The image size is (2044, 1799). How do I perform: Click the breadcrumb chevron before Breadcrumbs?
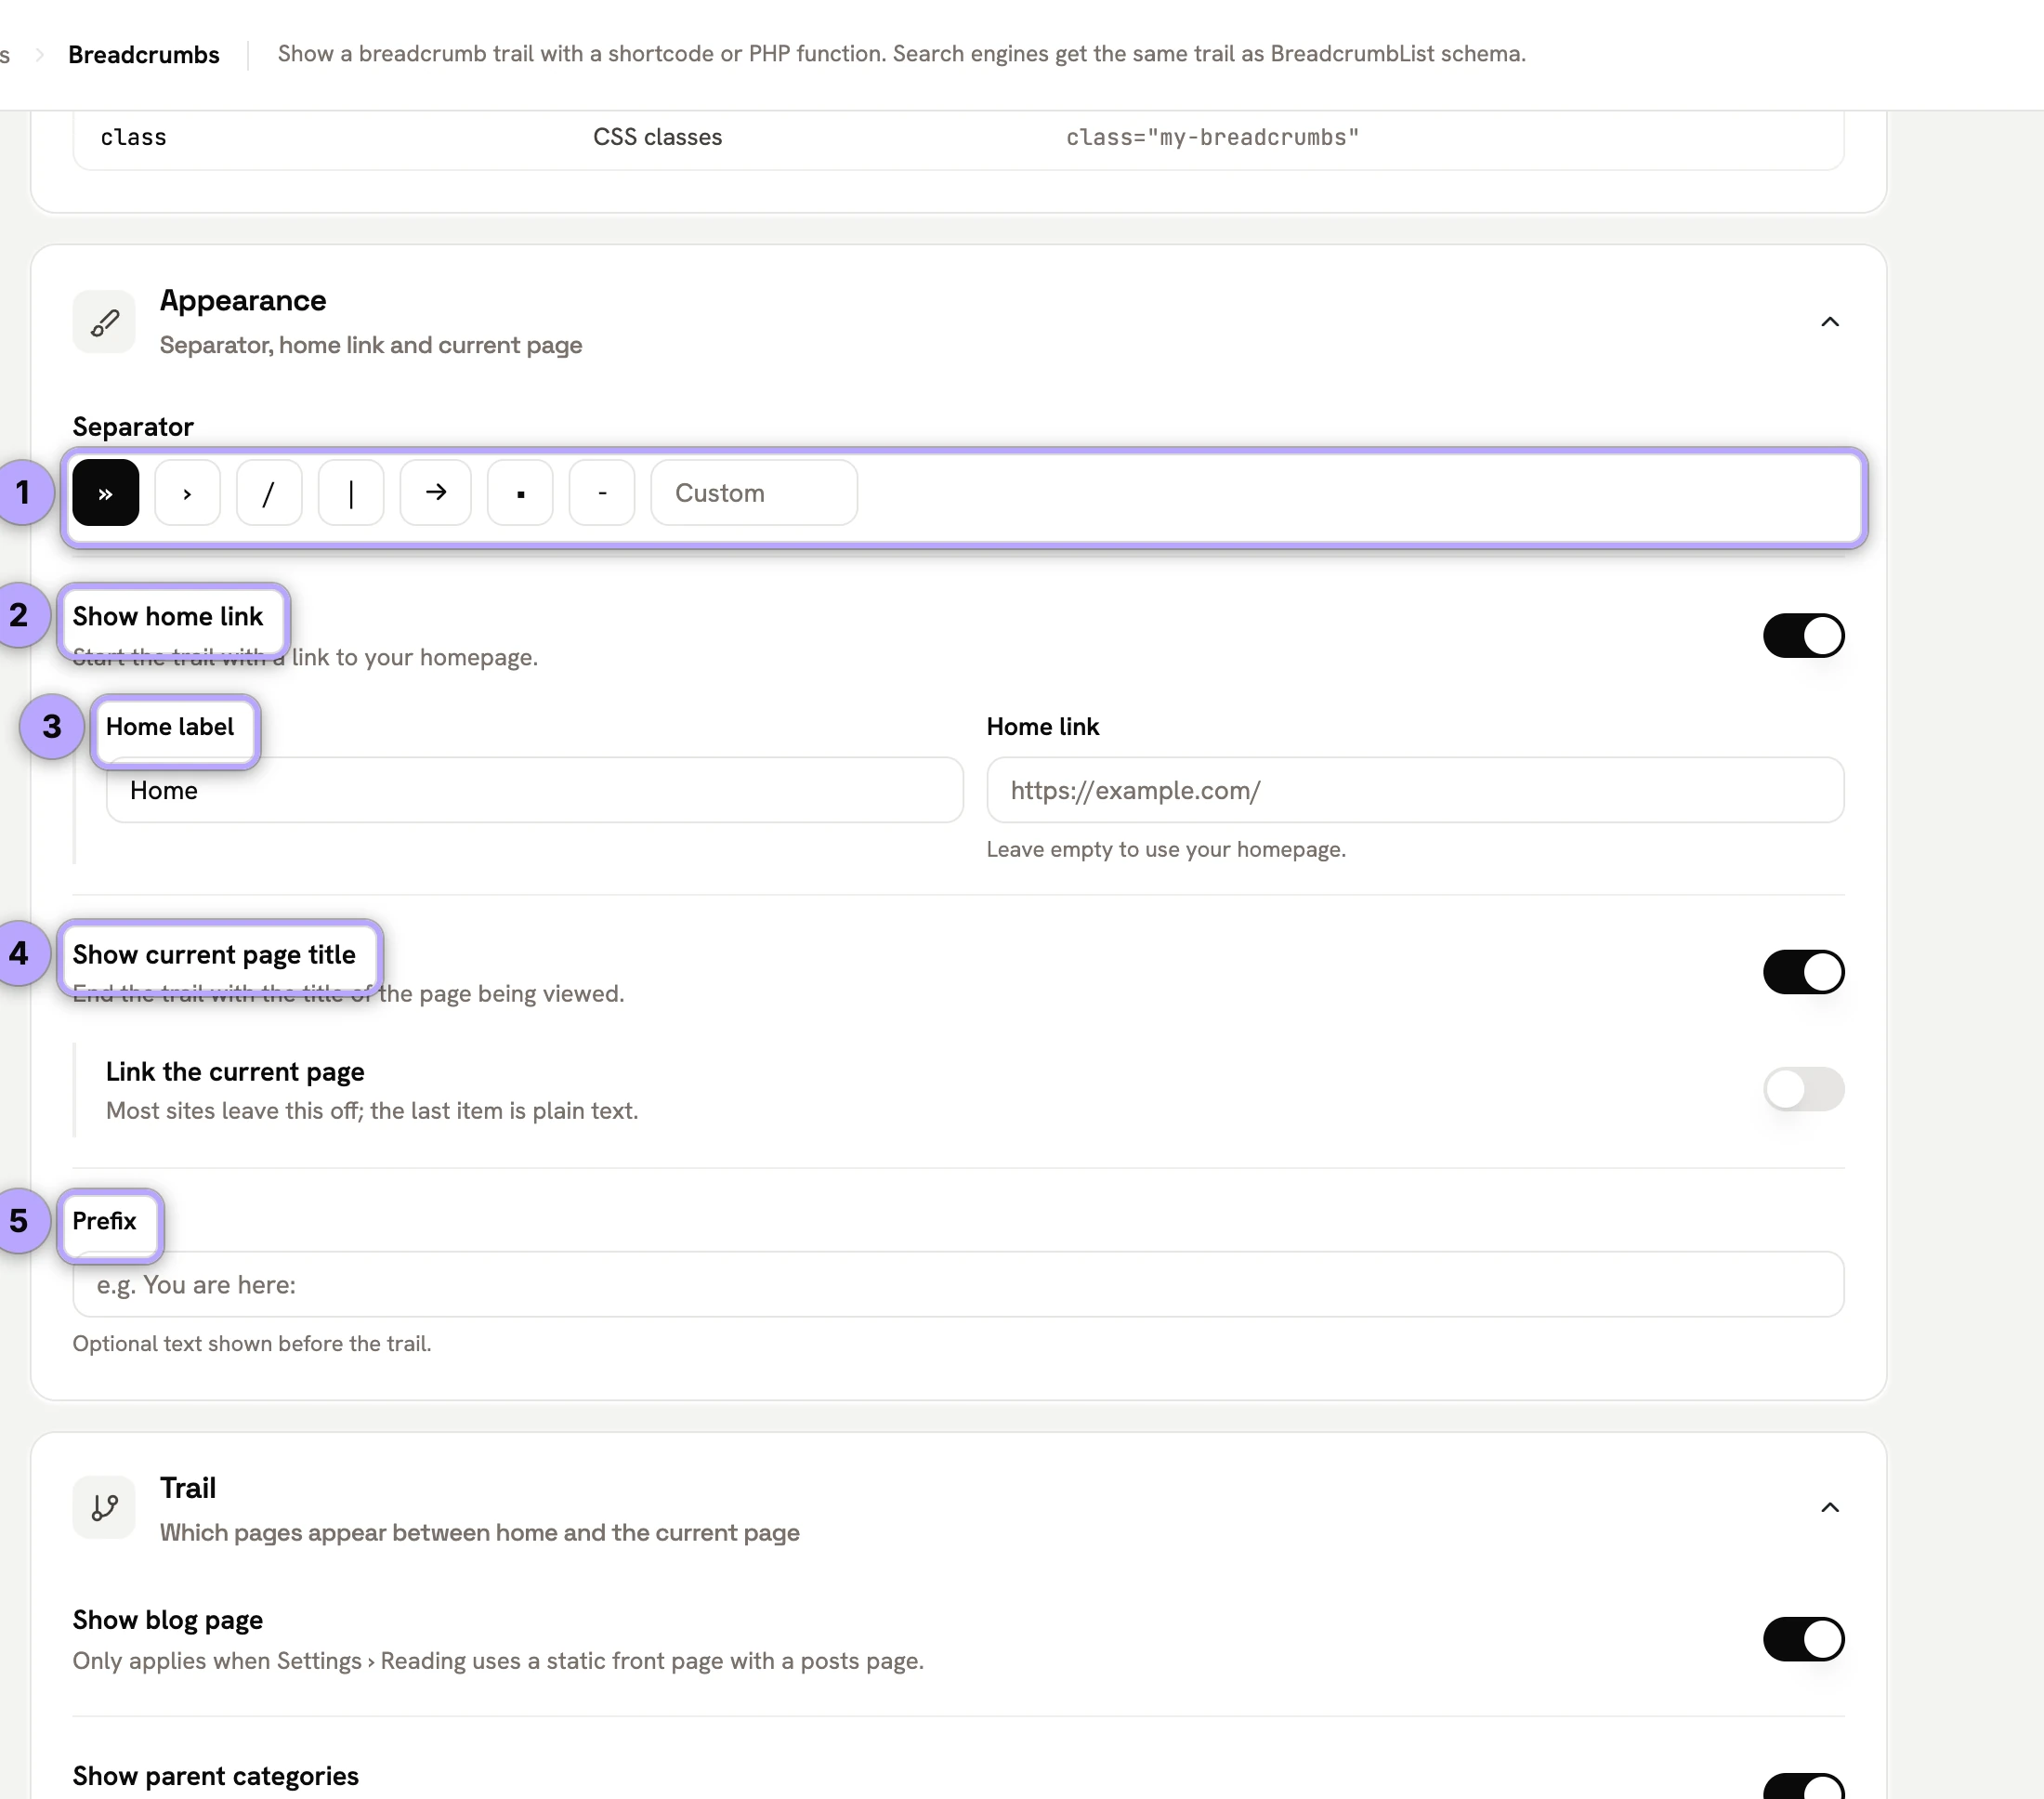[40, 55]
